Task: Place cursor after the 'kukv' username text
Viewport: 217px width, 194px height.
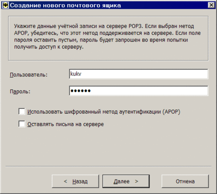Action: click(x=82, y=74)
